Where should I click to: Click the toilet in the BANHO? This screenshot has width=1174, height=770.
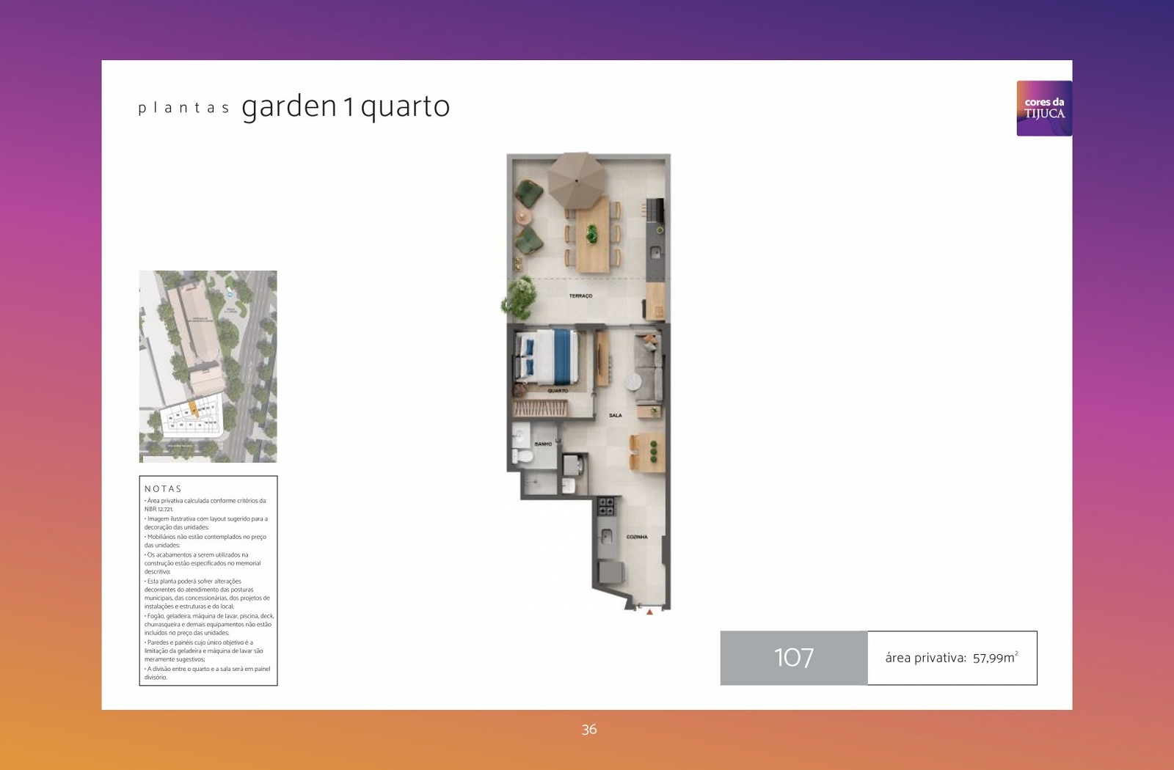pos(523,457)
